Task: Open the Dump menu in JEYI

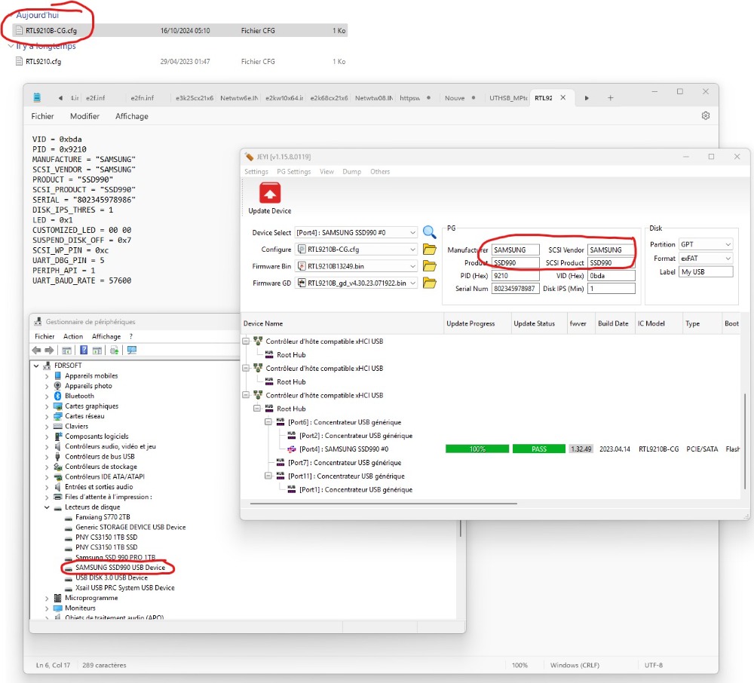Action: [x=351, y=172]
